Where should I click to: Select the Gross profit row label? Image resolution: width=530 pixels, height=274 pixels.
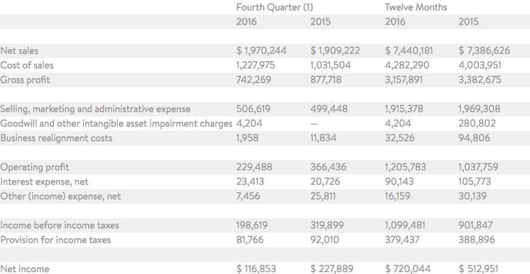(x=25, y=79)
